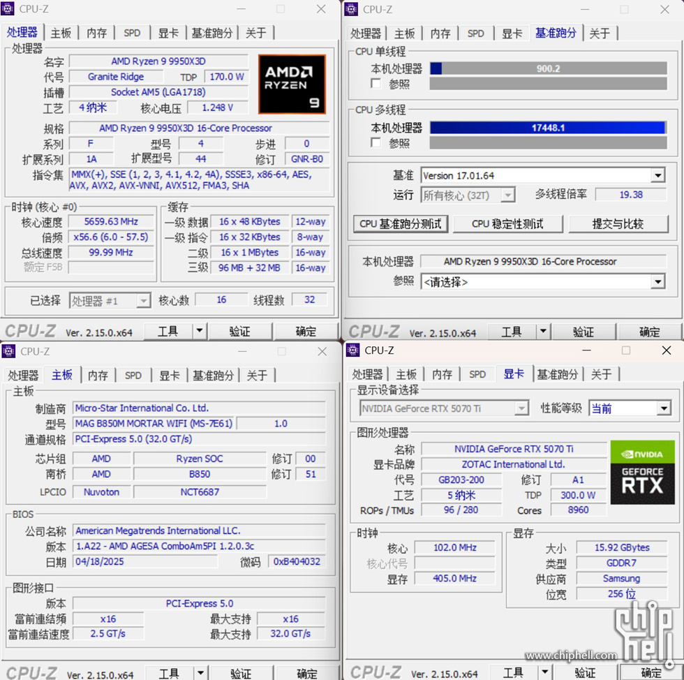Viewport: 684px width, 680px height.
Task: Click the 倍频 value x56.6 (6.0 - 57.5)
Action: (x=111, y=237)
